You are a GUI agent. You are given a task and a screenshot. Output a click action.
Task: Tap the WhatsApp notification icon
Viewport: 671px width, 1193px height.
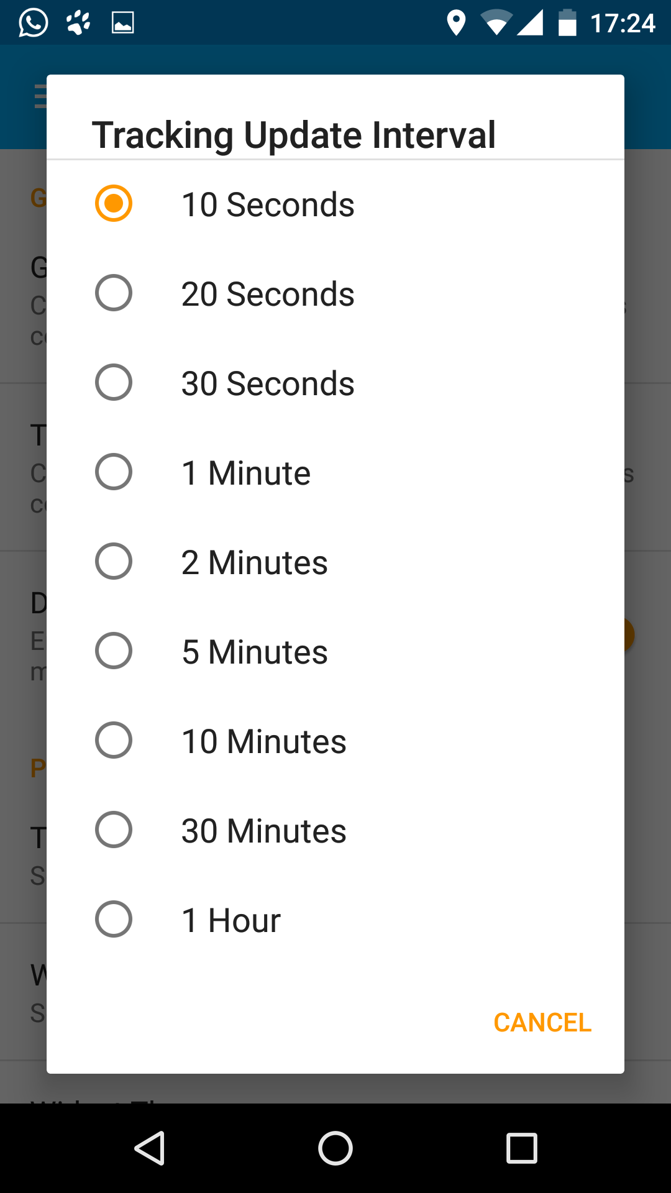tap(33, 23)
